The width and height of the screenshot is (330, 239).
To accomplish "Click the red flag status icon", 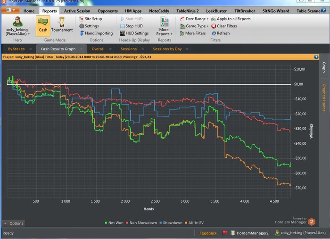I will point(224,233).
